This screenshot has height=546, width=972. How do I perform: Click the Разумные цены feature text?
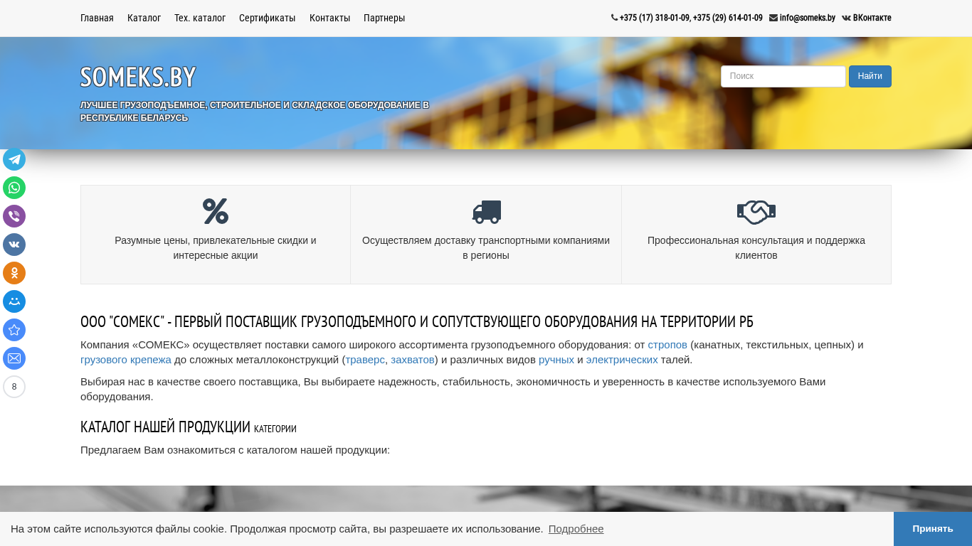tap(216, 247)
